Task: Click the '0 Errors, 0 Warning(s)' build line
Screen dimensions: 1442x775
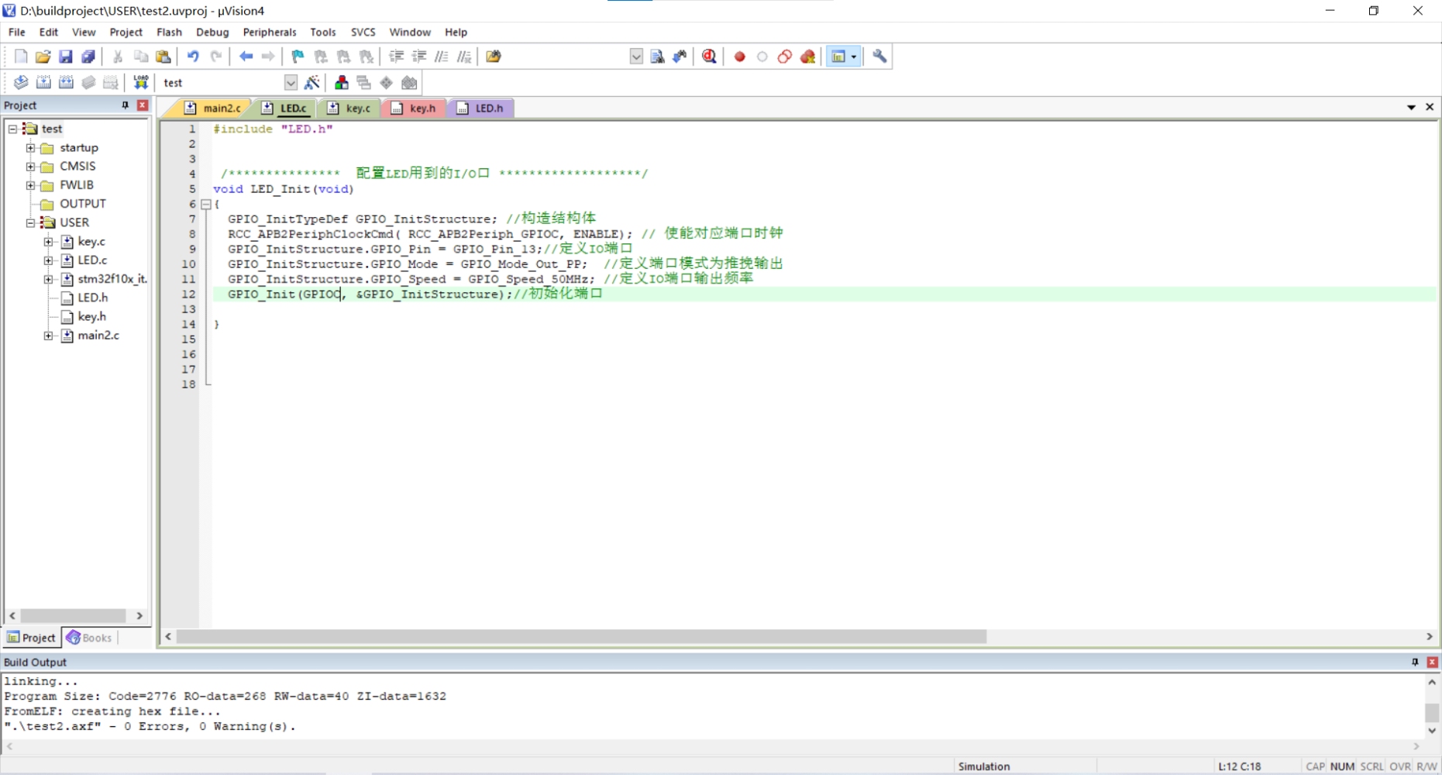Action: click(x=150, y=726)
